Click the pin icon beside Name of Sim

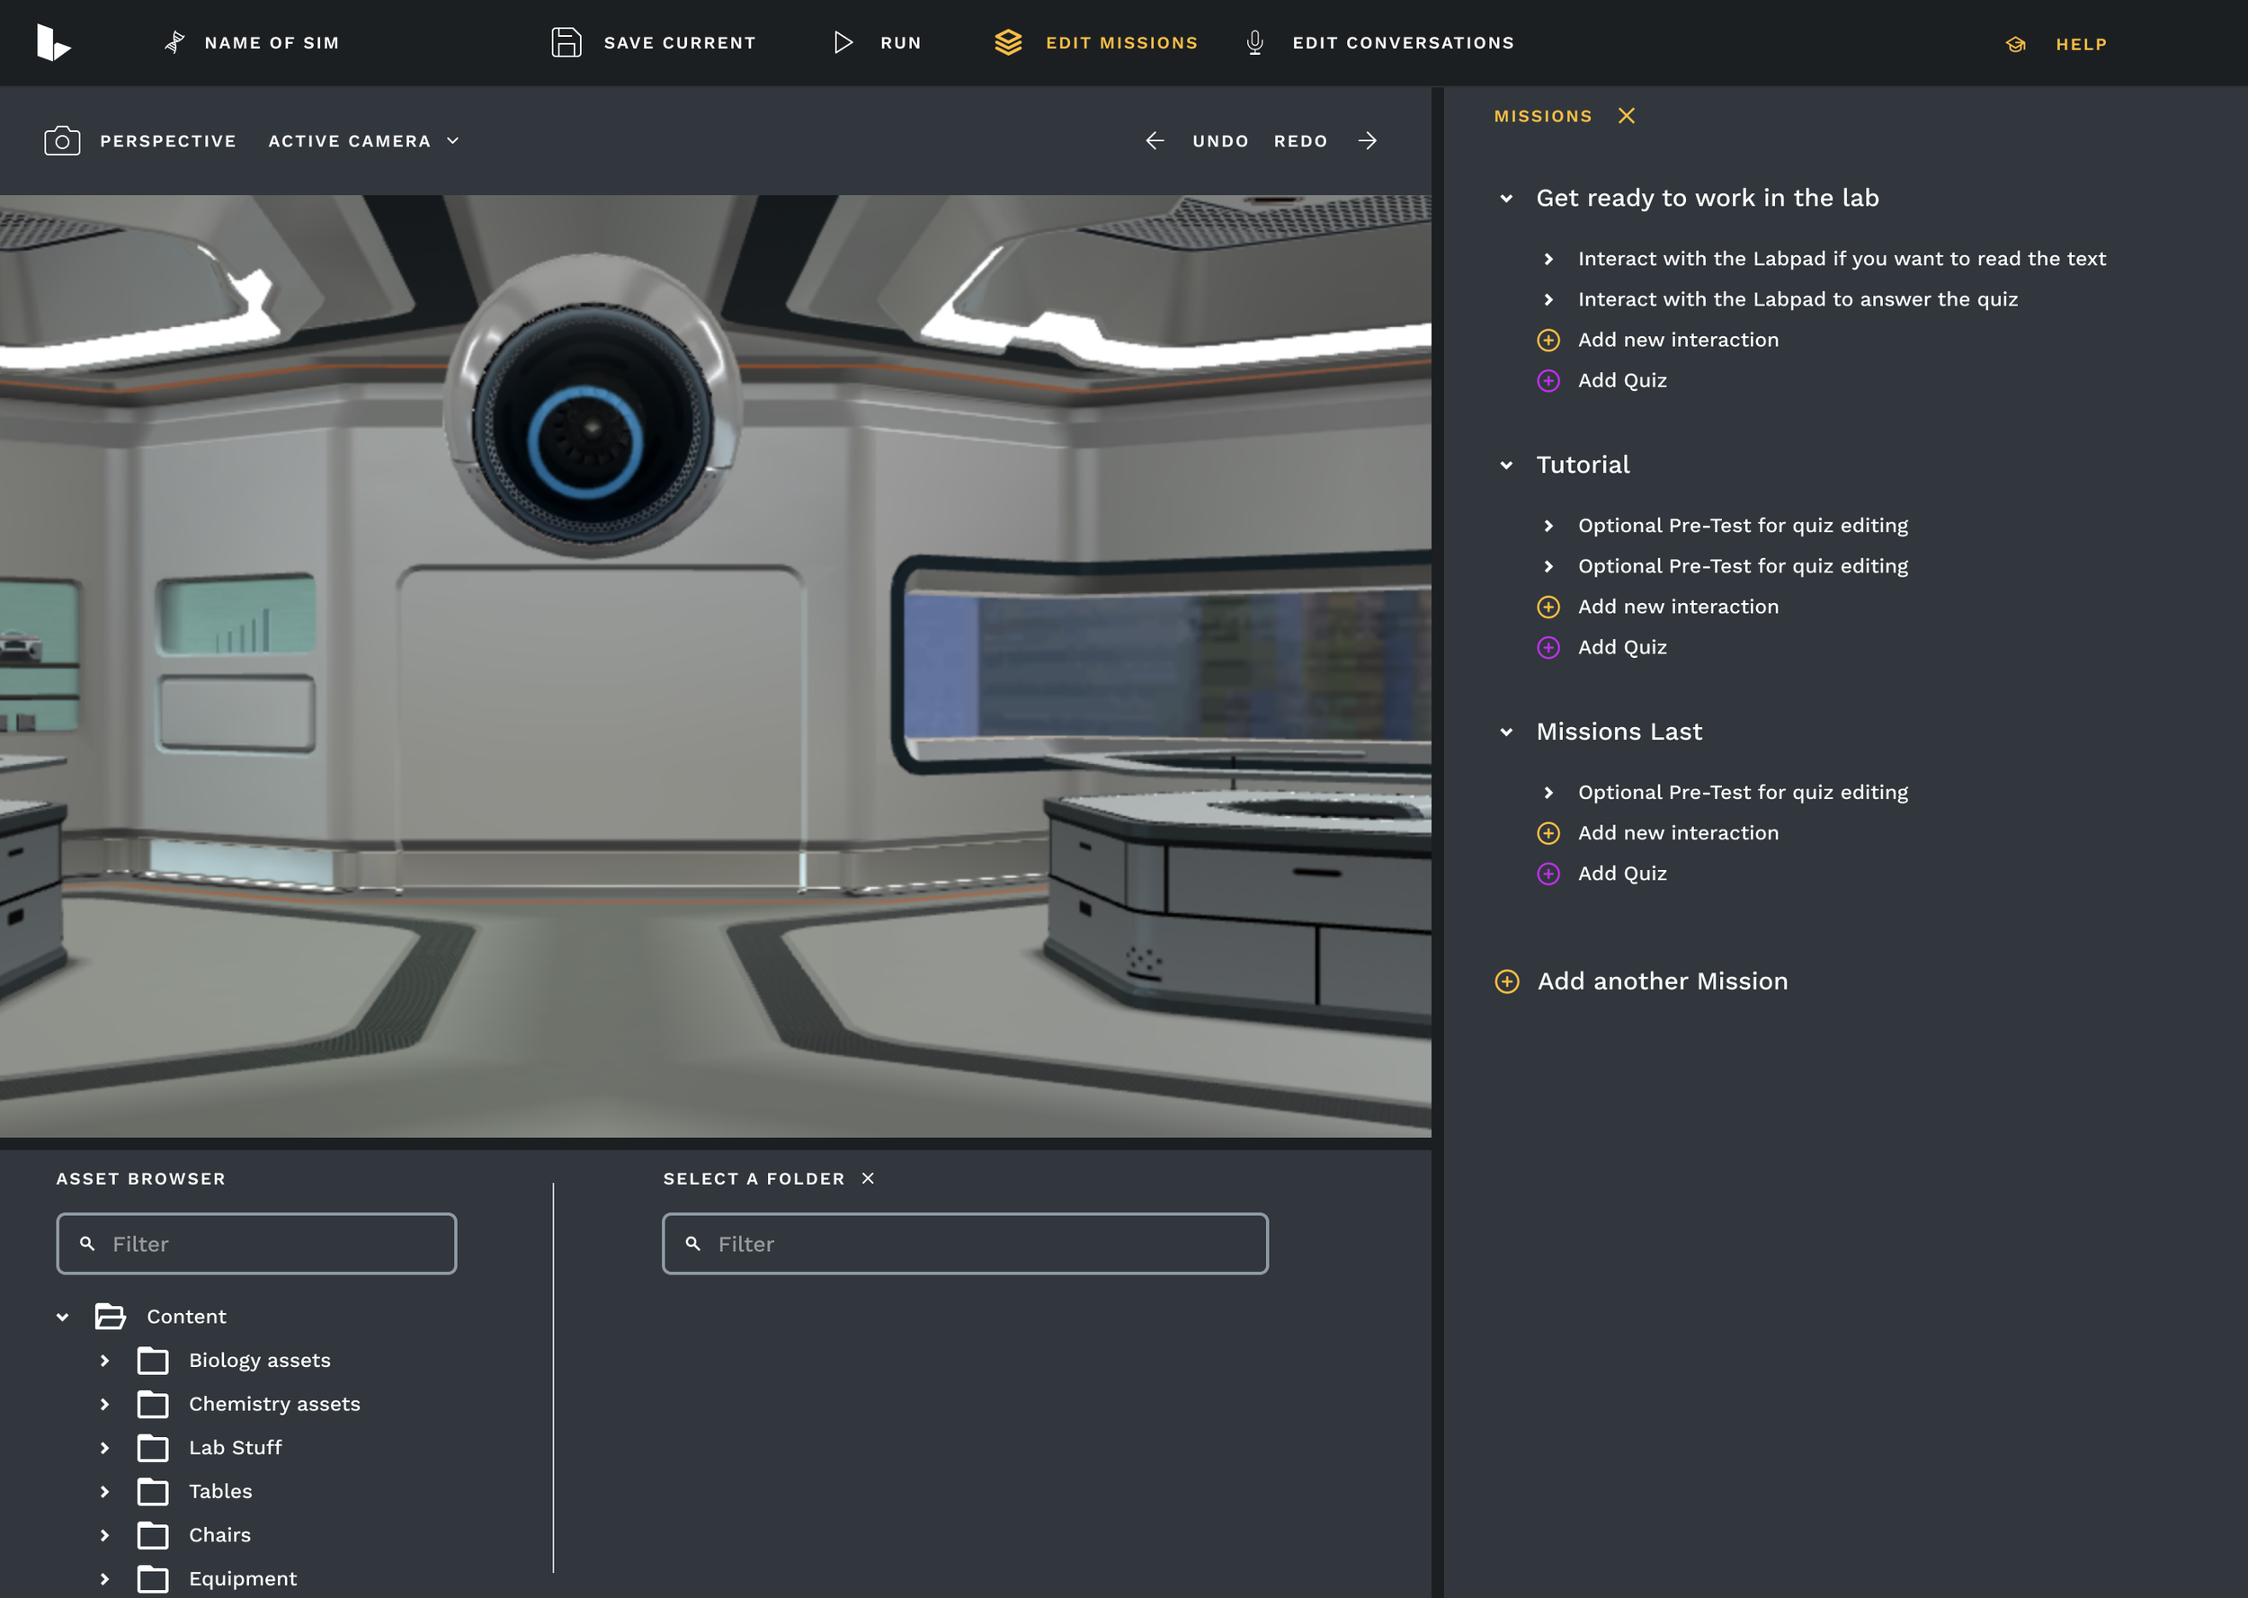click(174, 42)
